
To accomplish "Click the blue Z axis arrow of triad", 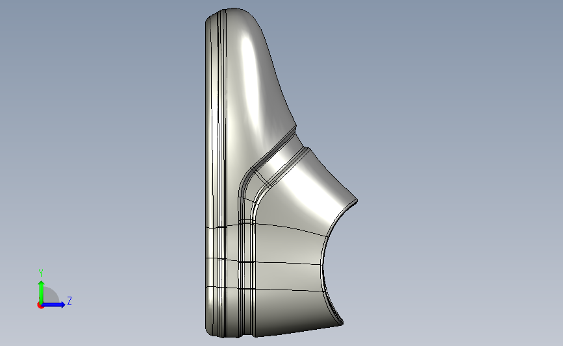I will pos(53,304).
